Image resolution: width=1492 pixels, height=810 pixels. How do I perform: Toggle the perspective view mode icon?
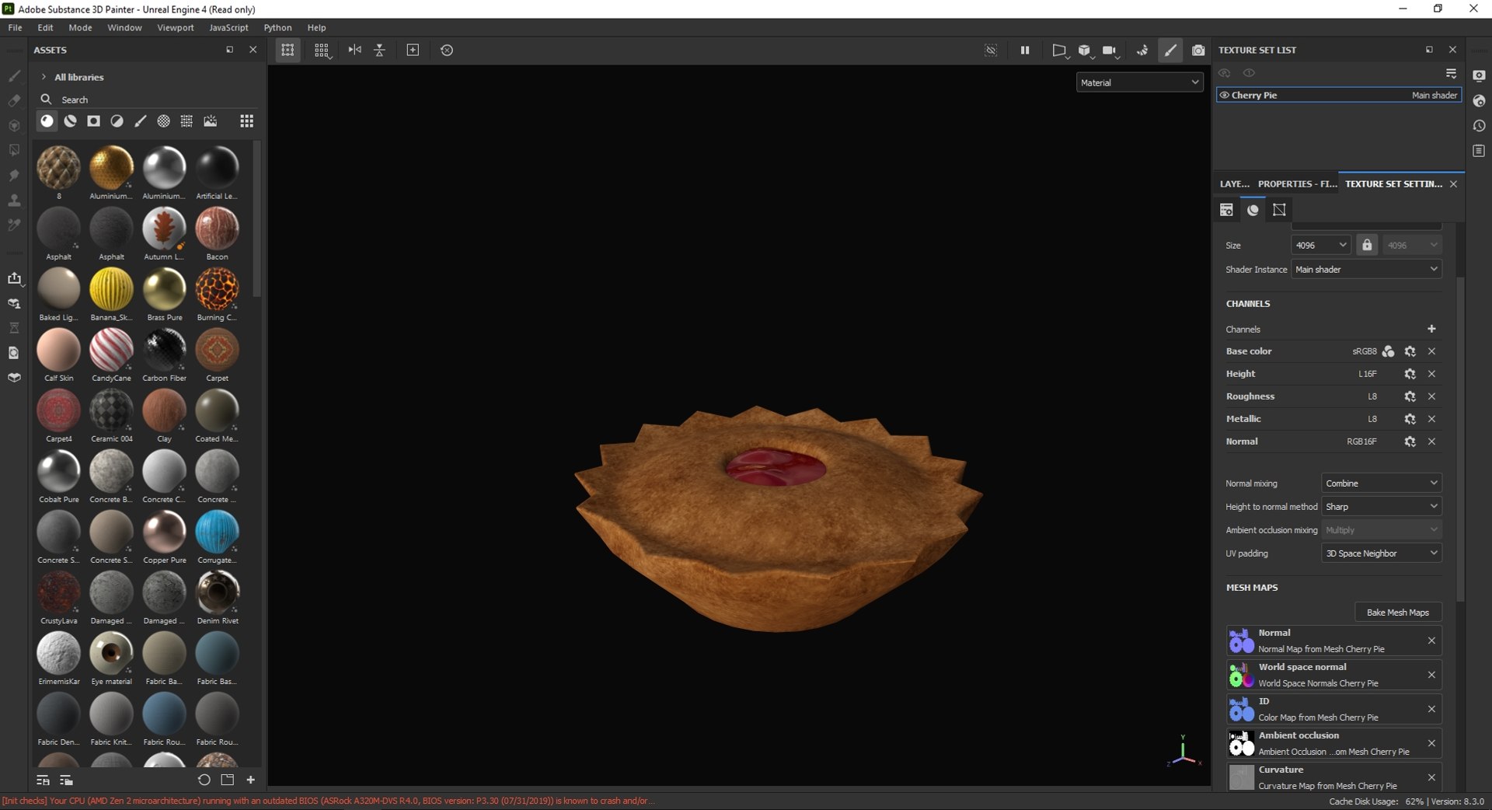(1058, 50)
